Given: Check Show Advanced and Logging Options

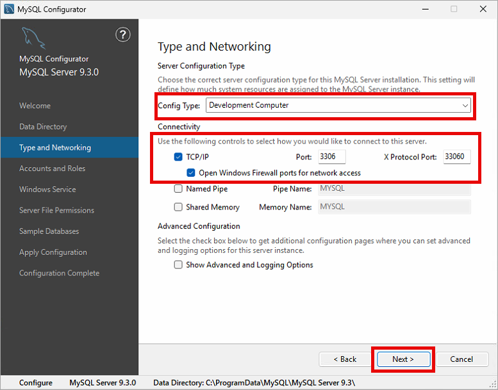Looking at the screenshot, I should click(178, 264).
